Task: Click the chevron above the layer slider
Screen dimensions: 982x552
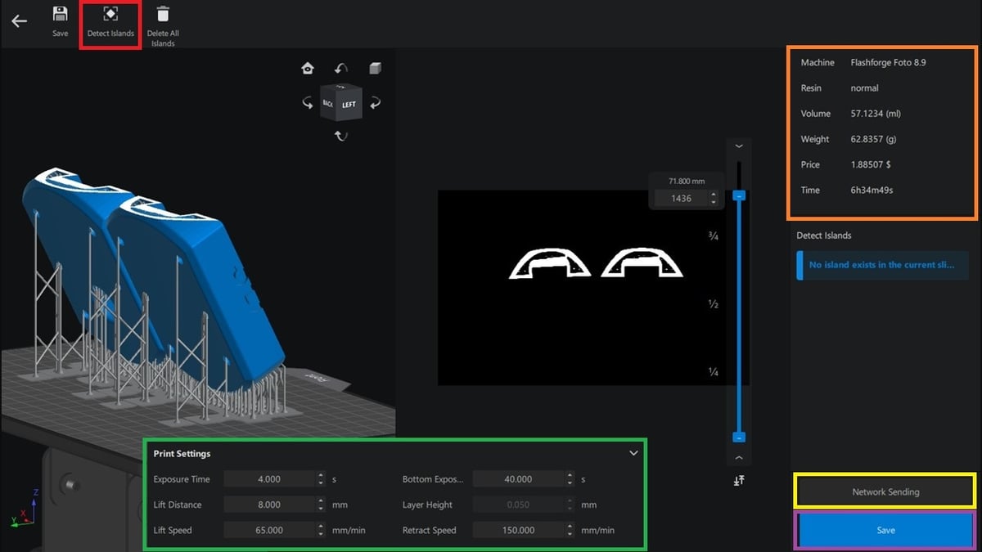Action: (739, 146)
